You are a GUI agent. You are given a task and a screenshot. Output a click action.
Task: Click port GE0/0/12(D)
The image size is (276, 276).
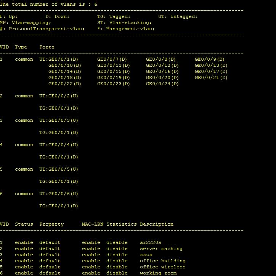coord(162,65)
